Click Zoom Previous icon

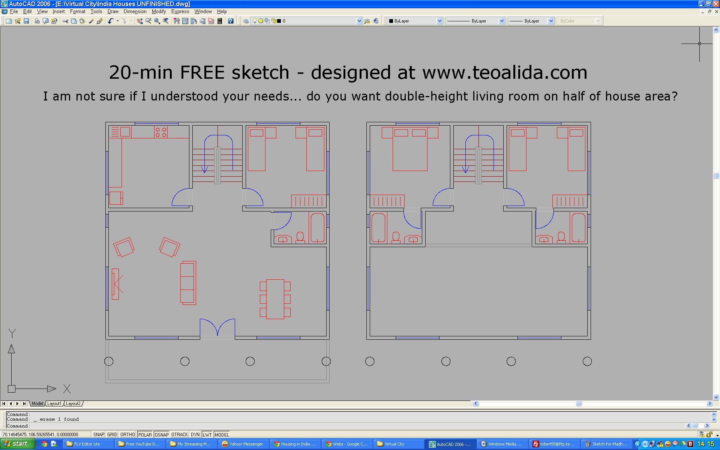click(x=166, y=21)
